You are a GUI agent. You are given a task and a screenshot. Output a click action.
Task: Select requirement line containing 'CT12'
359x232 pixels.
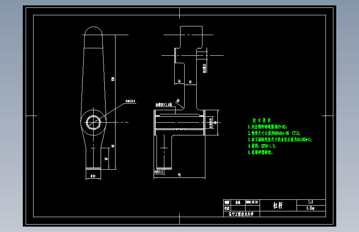tap(274, 133)
